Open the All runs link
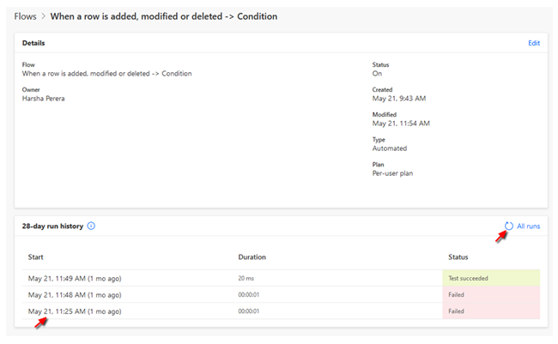 pyautogui.click(x=528, y=226)
